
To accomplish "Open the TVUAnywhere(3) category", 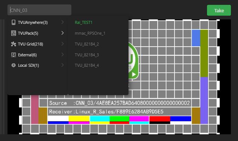I will (37, 22).
